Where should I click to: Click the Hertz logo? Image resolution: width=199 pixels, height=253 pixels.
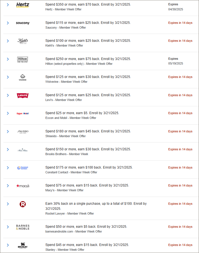pyautogui.click(x=23, y=5)
